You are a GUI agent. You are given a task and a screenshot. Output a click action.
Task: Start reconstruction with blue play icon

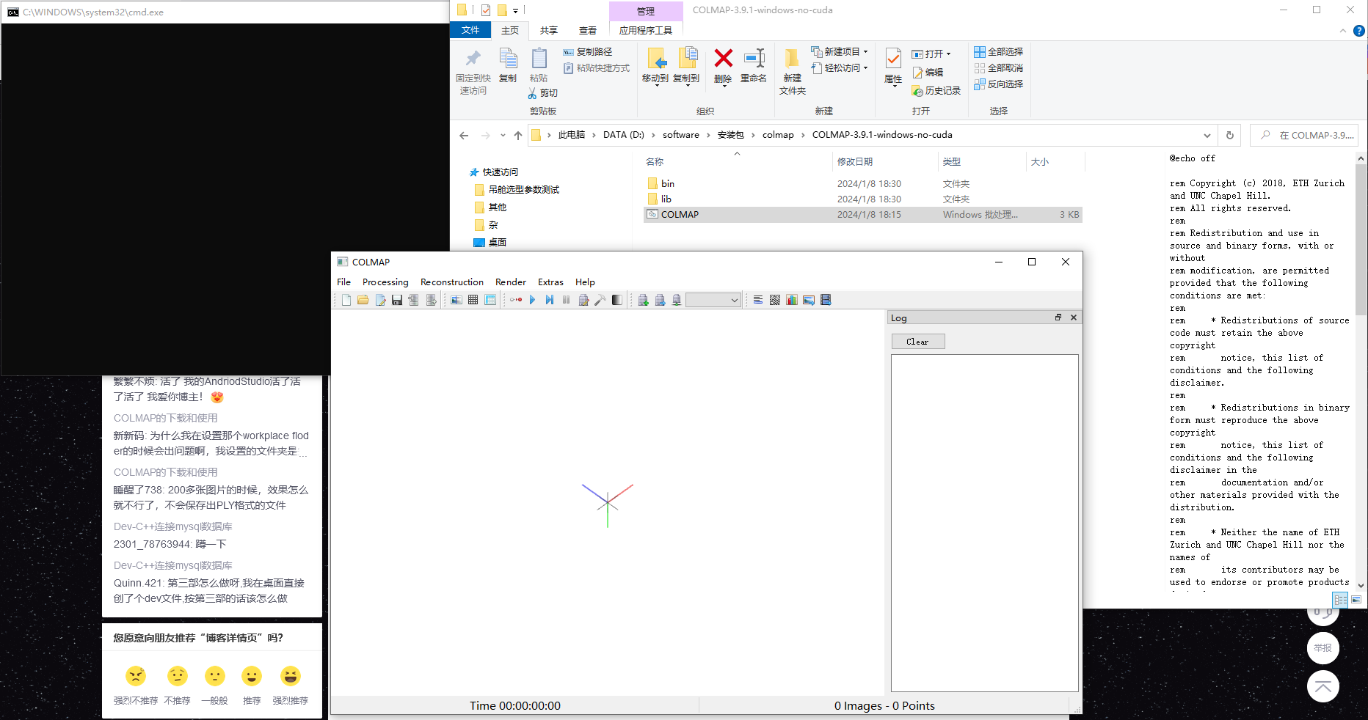click(533, 300)
